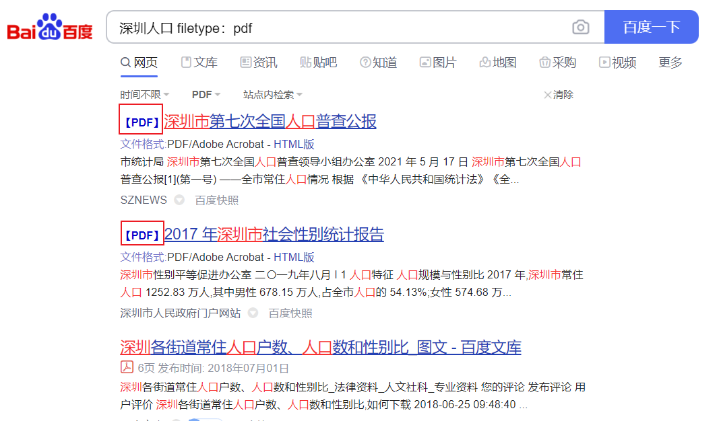Open the 深圳市第七次全国人口普查公报 PDF result
Screen dimensions: 721x421
tap(270, 121)
